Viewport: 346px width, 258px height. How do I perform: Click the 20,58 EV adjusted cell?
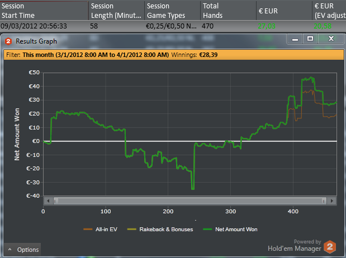click(323, 26)
